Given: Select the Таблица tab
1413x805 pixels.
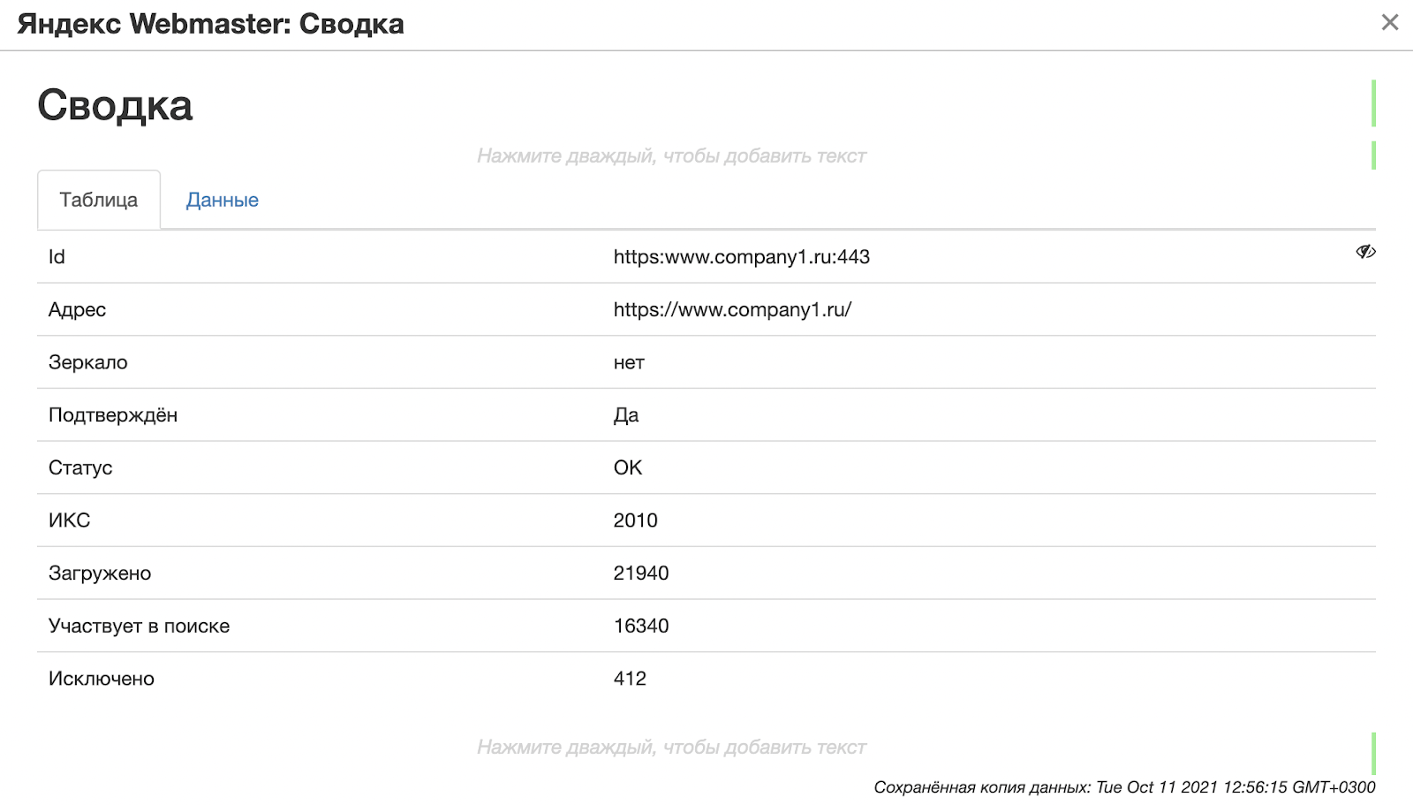Looking at the screenshot, I should point(99,201).
